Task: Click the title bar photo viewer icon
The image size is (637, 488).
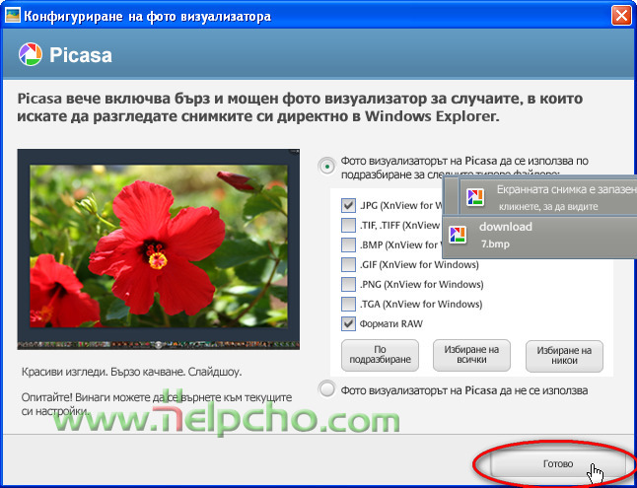Action: tap(13, 16)
